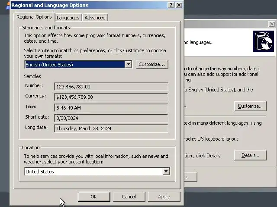Click the 'Samples' label
Image resolution: width=277 pixels, height=207 pixels.
click(32, 76)
